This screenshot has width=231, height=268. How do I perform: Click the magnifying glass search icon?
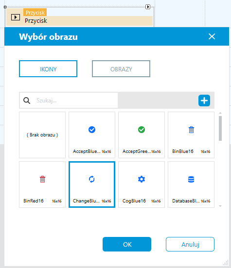tap(27, 100)
